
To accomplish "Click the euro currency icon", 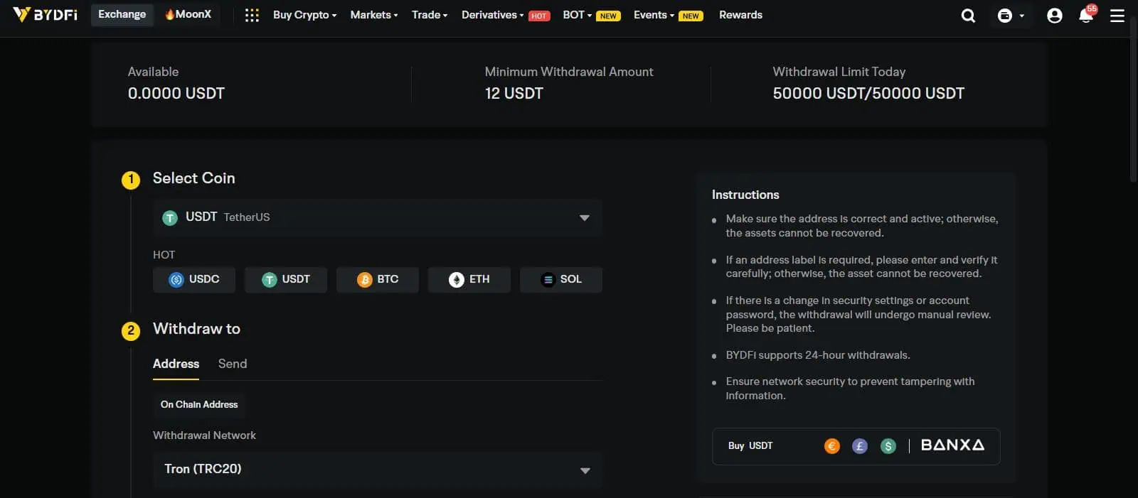I will [x=832, y=446].
